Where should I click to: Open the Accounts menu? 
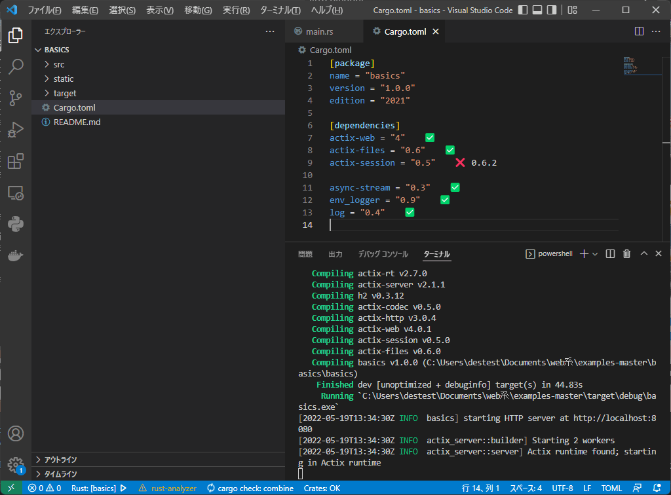click(16, 433)
